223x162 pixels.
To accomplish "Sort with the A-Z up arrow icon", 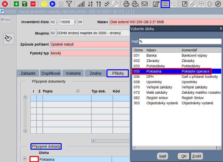I will 98,4.
